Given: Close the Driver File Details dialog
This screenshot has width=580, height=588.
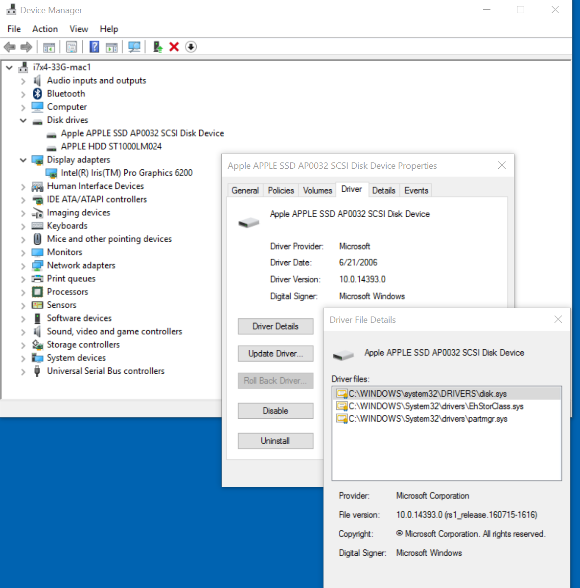Looking at the screenshot, I should click(x=558, y=319).
